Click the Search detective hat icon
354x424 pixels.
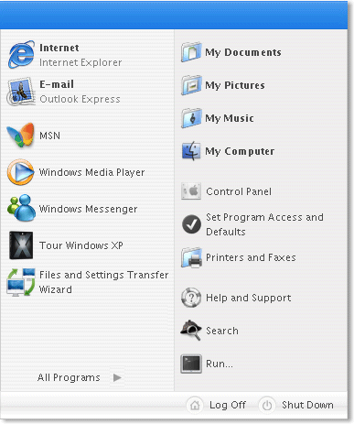click(191, 331)
